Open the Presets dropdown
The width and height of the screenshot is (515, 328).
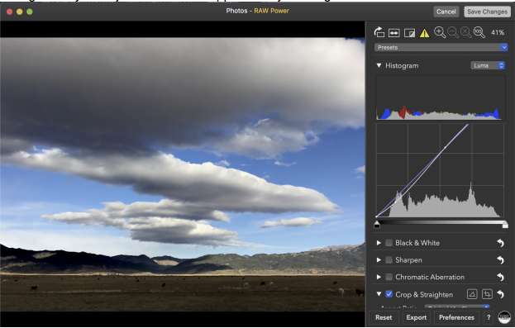[x=441, y=48]
